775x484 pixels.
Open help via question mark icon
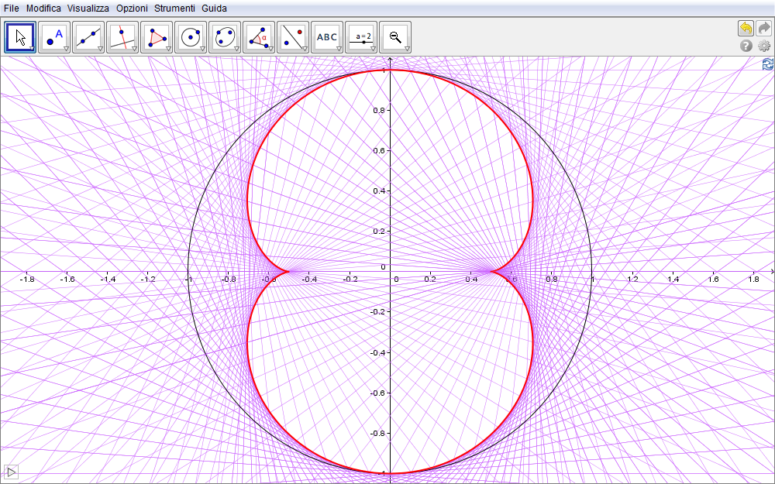pyautogui.click(x=746, y=46)
